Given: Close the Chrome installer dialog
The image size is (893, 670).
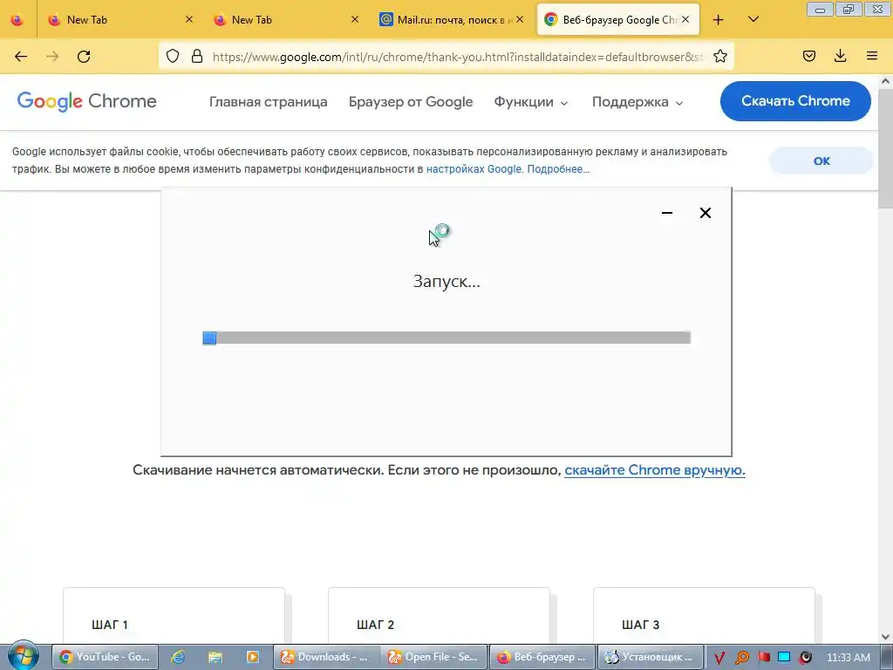Looking at the screenshot, I should click(705, 213).
